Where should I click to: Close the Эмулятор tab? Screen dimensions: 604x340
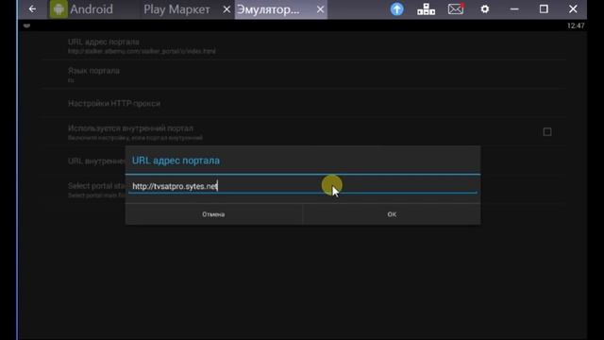(x=320, y=9)
